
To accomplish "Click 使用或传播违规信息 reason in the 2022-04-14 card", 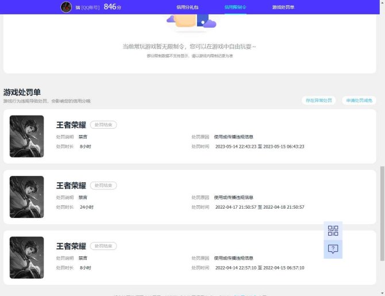I will 233,258.
